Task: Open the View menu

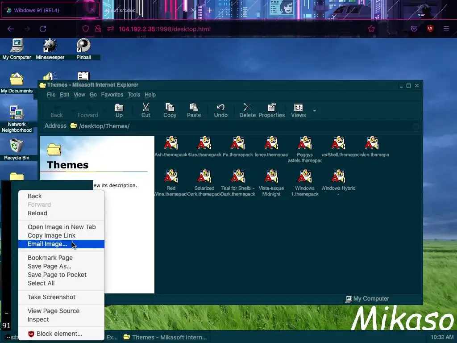Action: tap(79, 95)
